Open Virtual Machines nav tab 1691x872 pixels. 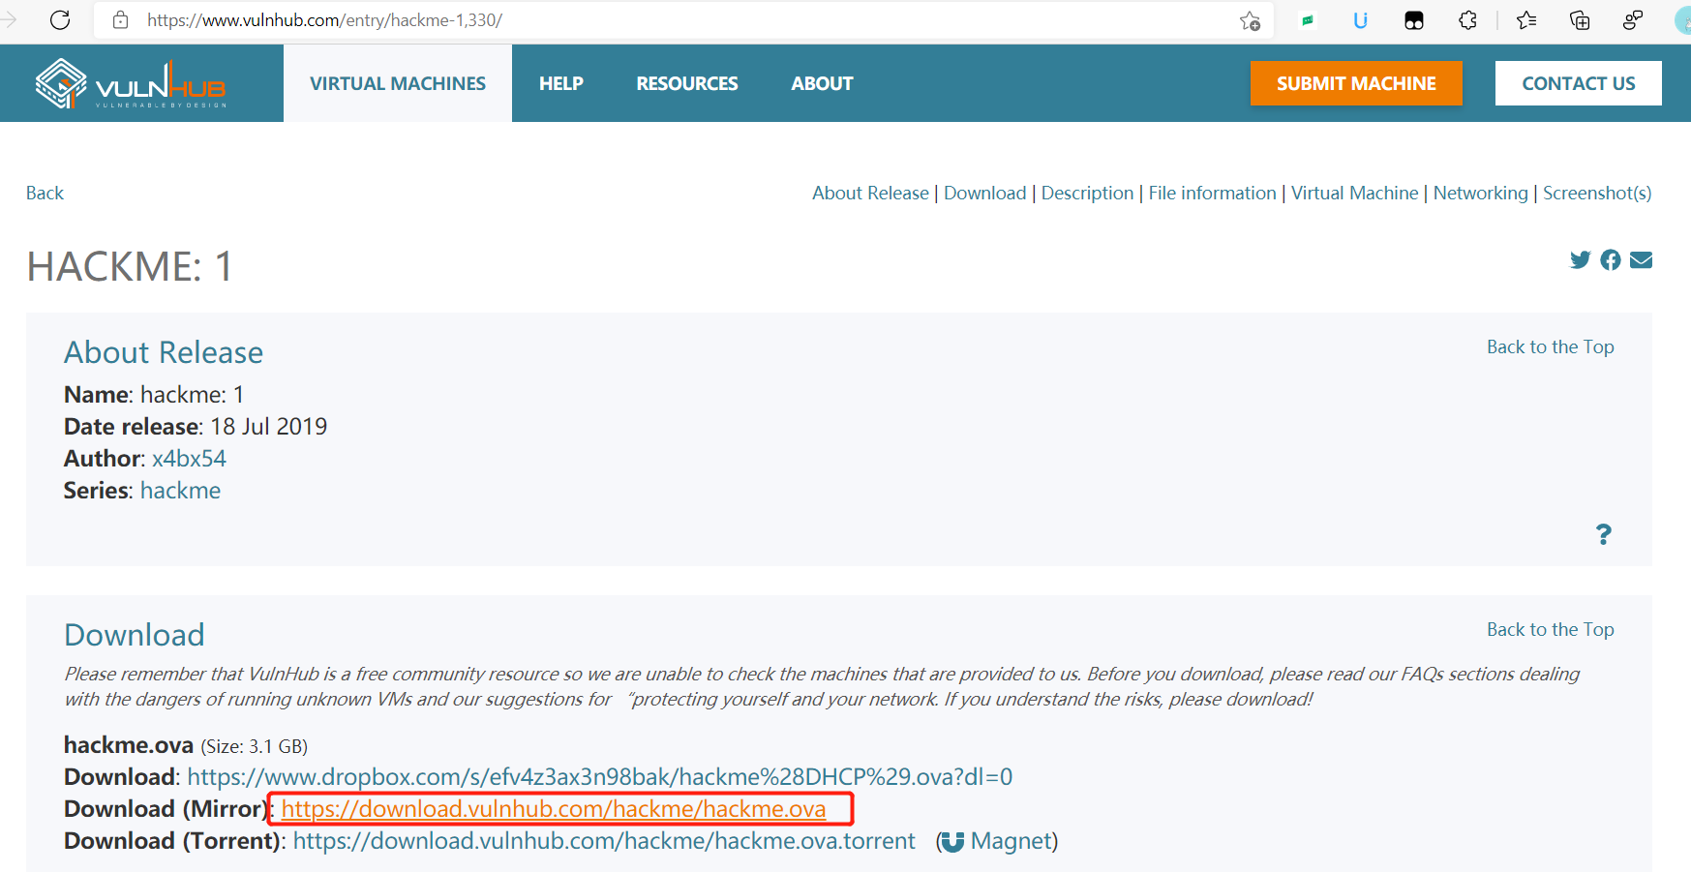coord(398,83)
